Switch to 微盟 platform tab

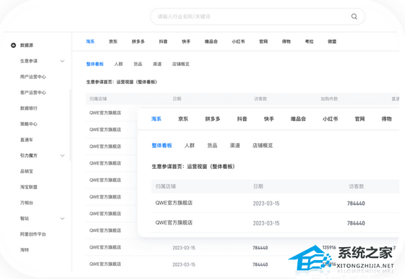[x=332, y=41]
